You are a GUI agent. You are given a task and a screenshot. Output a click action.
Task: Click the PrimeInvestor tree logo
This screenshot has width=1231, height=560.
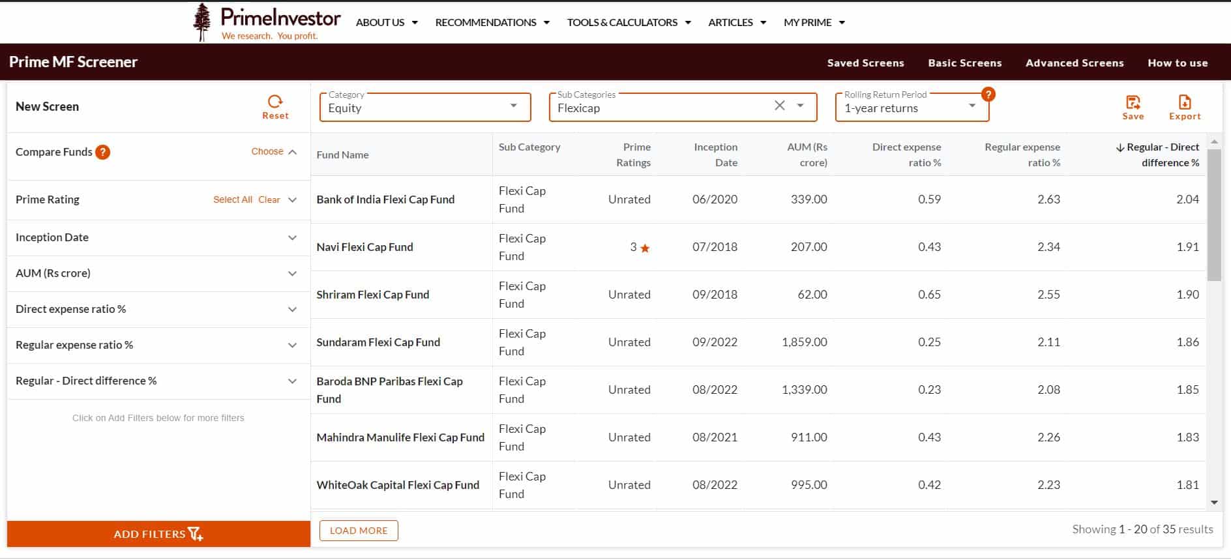(x=202, y=22)
